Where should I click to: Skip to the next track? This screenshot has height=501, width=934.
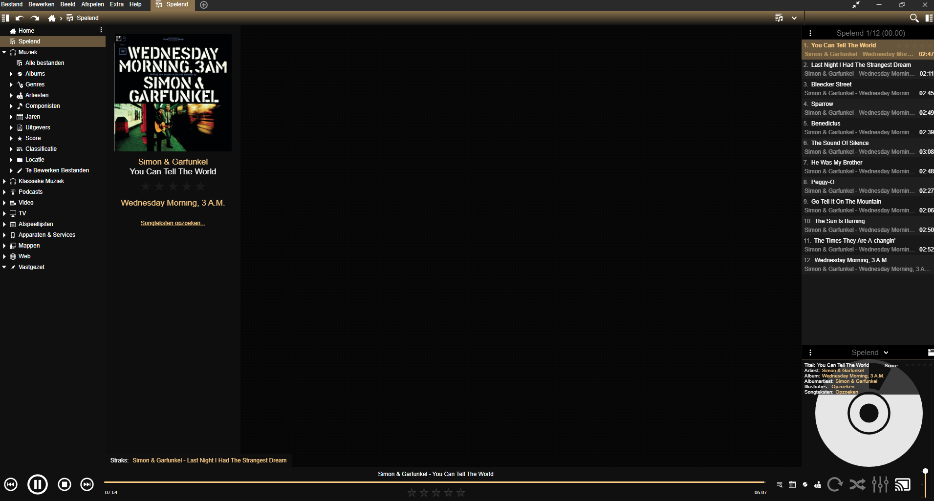[87, 484]
